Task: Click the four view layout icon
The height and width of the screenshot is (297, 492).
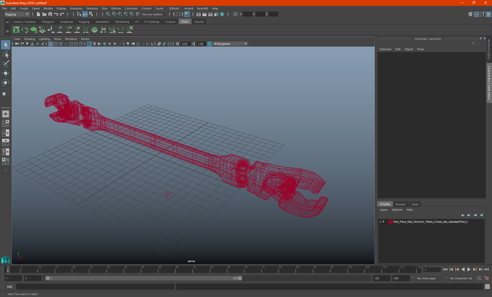Action: [x=5, y=123]
